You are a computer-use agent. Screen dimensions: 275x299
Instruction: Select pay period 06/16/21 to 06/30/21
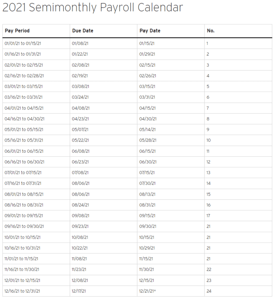click(x=24, y=162)
